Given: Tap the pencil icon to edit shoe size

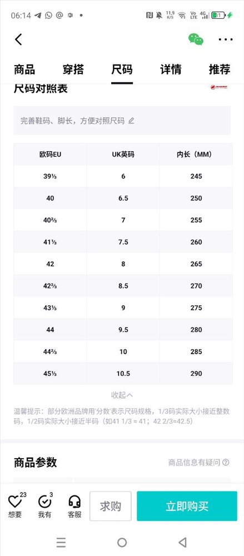Looking at the screenshot, I should click(x=131, y=121).
